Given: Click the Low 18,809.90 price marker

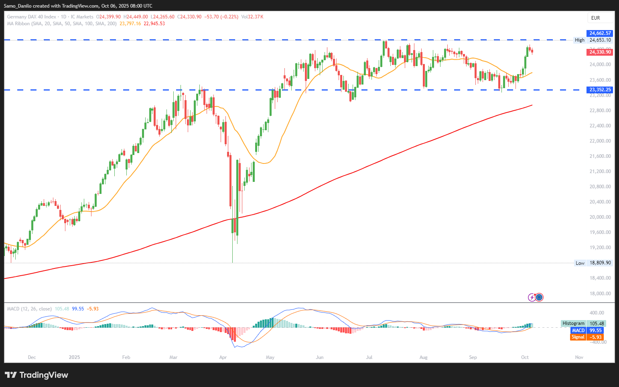Looking at the screenshot, I should (x=593, y=263).
